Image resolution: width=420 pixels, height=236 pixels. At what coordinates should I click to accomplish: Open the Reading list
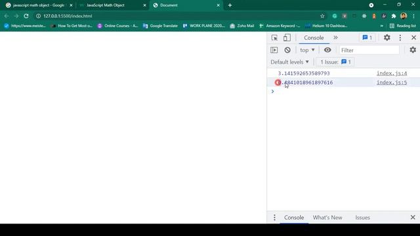402,26
